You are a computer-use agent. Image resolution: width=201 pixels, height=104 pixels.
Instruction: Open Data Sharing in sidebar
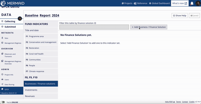9,84
